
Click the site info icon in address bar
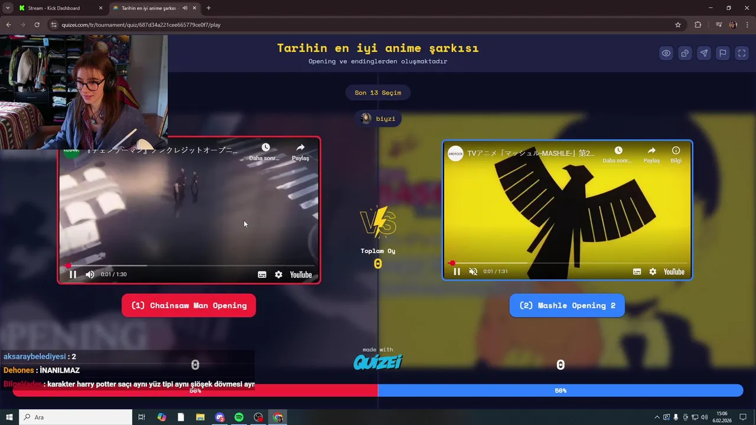54,25
